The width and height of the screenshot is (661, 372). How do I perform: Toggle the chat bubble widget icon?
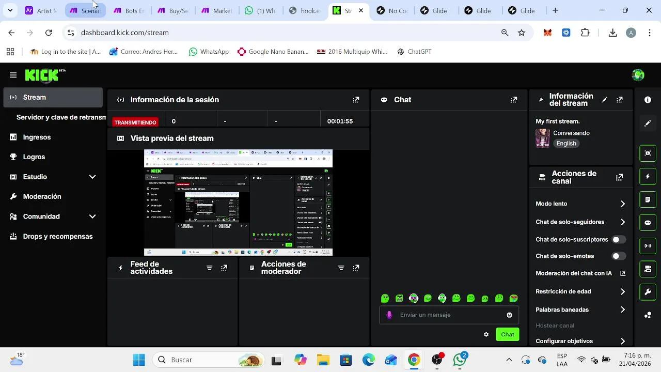point(648,223)
